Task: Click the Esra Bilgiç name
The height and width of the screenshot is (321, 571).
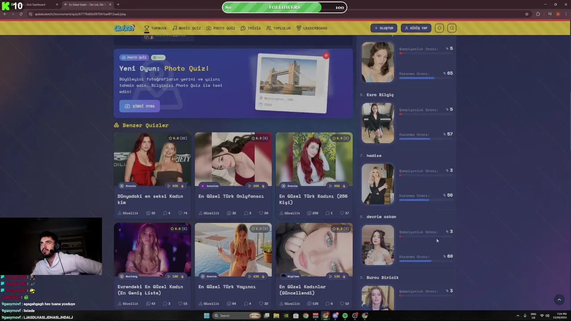Action: (380, 95)
